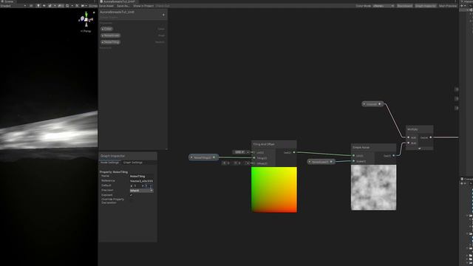The width and height of the screenshot is (473, 266).
Task: Switch to the Node Settings tab
Action: pos(109,163)
